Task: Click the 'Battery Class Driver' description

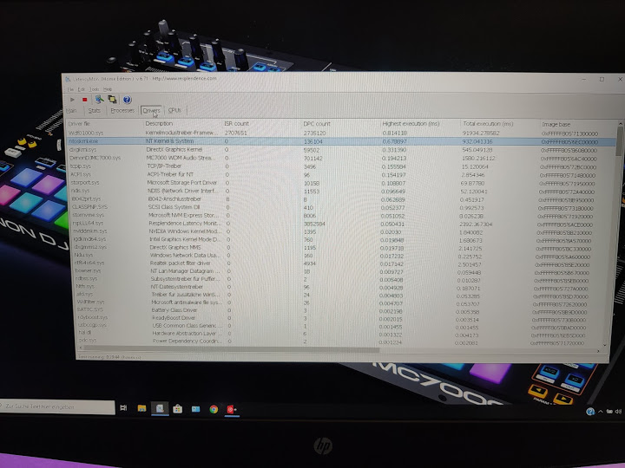Action: (174, 310)
